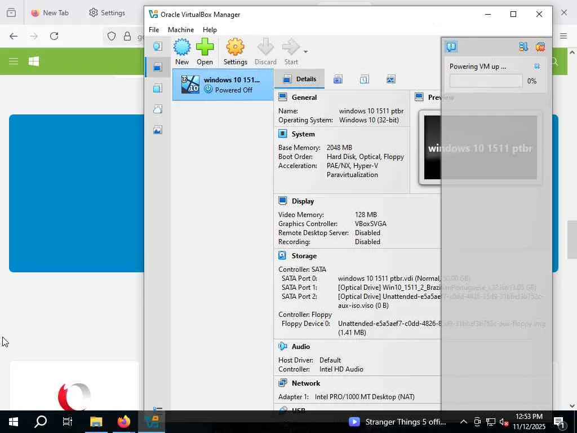Reload the page in Firefox
577x433 pixels.
54,36
